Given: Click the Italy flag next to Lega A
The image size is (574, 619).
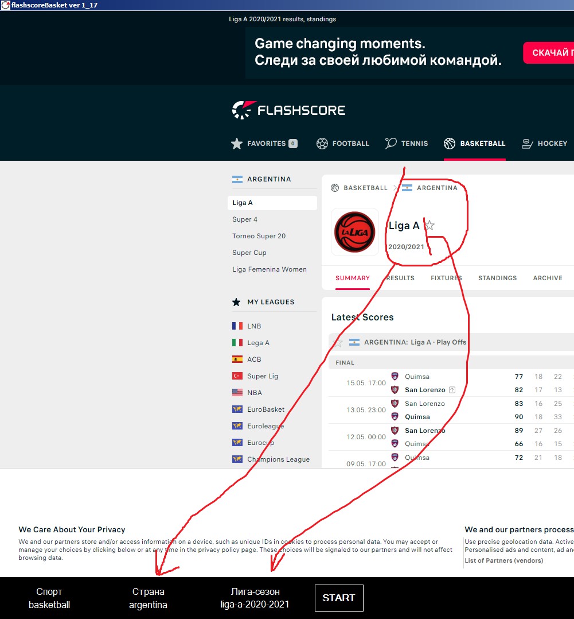Looking at the screenshot, I should pyautogui.click(x=237, y=343).
